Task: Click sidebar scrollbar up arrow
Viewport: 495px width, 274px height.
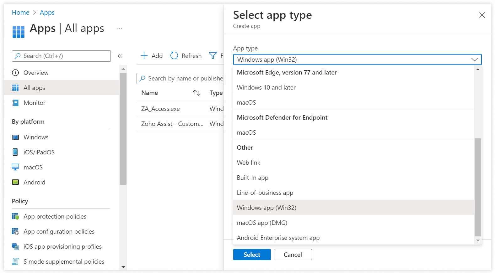Action: (x=123, y=69)
